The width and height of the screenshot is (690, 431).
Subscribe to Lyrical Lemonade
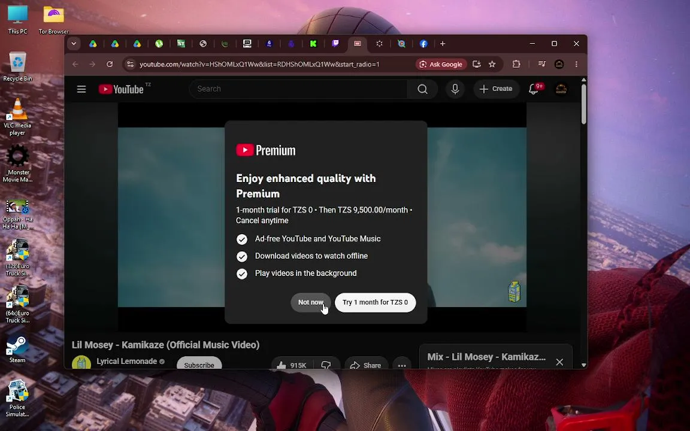click(x=199, y=365)
